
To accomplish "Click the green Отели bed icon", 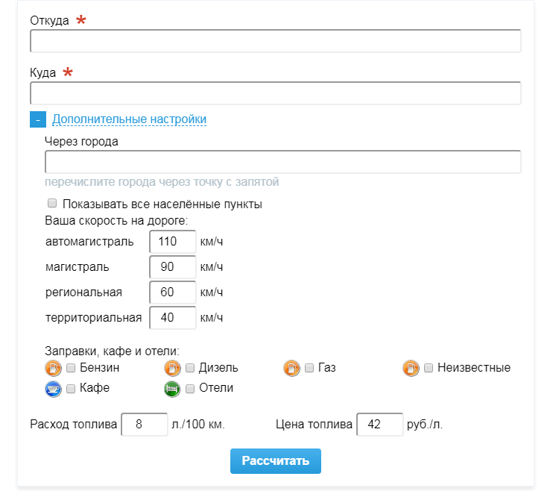I will click(172, 389).
